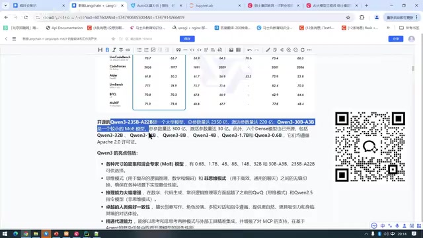Open the tab search dropdown in Chrome

pos(5,5)
